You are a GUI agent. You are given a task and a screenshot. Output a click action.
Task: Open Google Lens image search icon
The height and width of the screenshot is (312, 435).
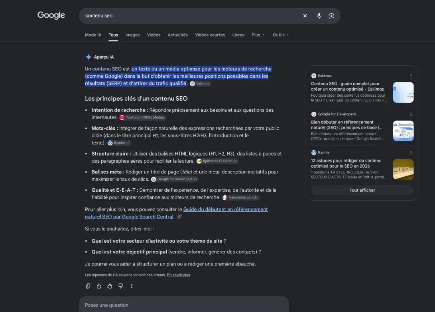[x=331, y=16]
